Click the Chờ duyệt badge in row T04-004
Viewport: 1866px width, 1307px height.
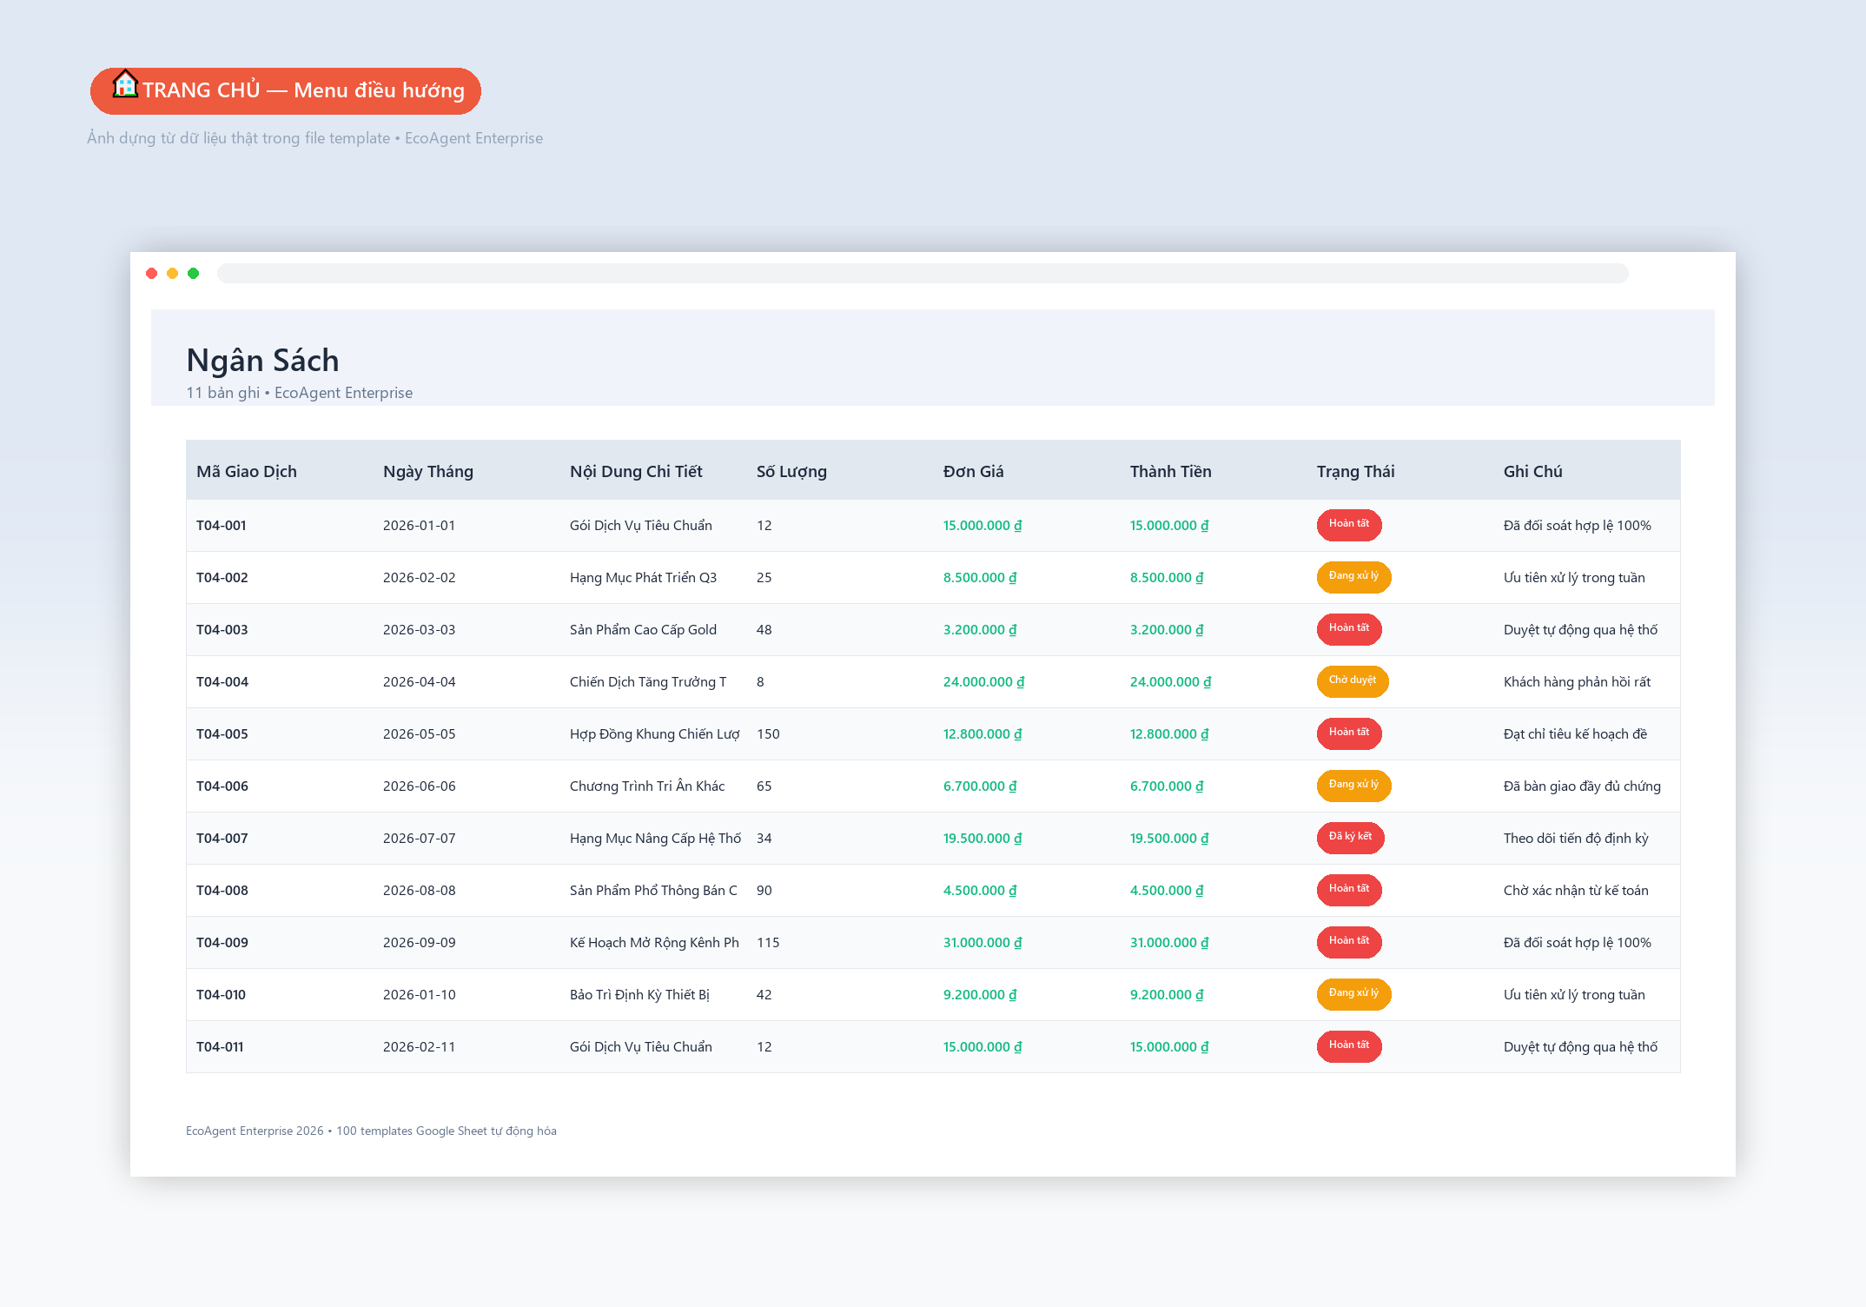(1353, 680)
